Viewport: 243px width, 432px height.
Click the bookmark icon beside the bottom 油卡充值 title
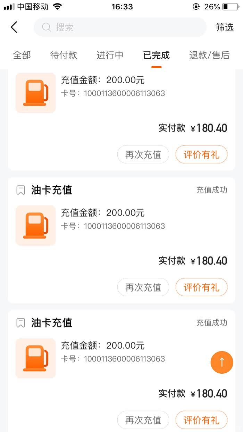21,323
